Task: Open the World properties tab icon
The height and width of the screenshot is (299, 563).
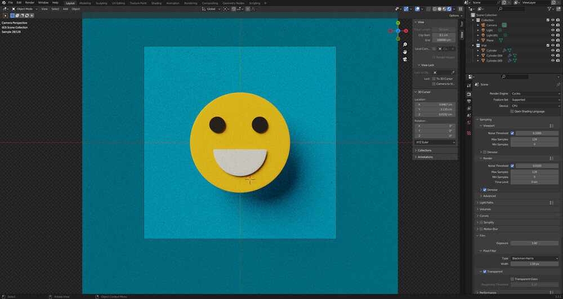Action: pyautogui.click(x=469, y=122)
